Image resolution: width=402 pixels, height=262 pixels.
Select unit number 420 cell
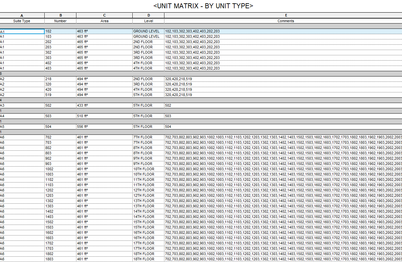(61, 89)
